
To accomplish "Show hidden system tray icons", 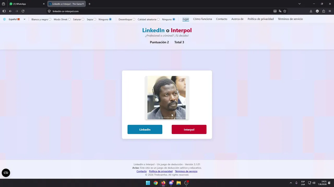I will coord(291,183).
